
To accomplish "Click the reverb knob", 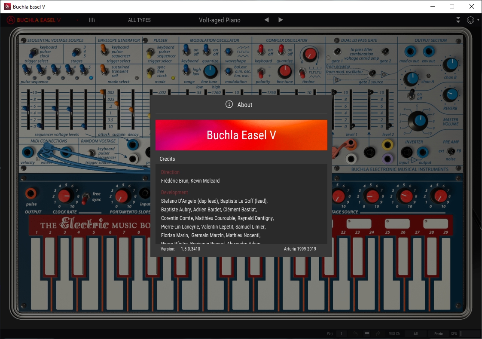I will (450, 95).
